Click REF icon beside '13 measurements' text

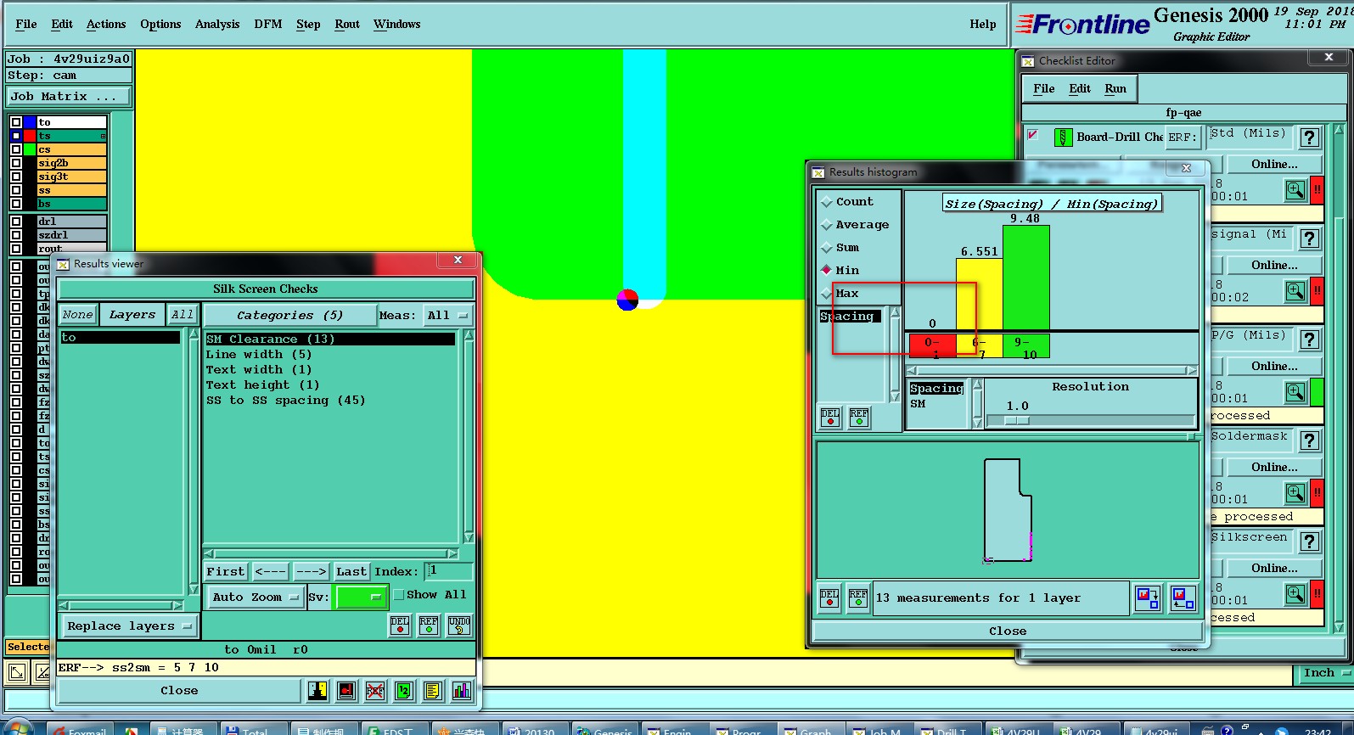[x=858, y=598]
